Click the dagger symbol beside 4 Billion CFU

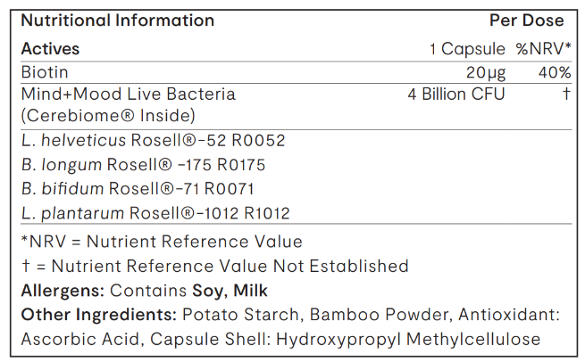click(566, 94)
